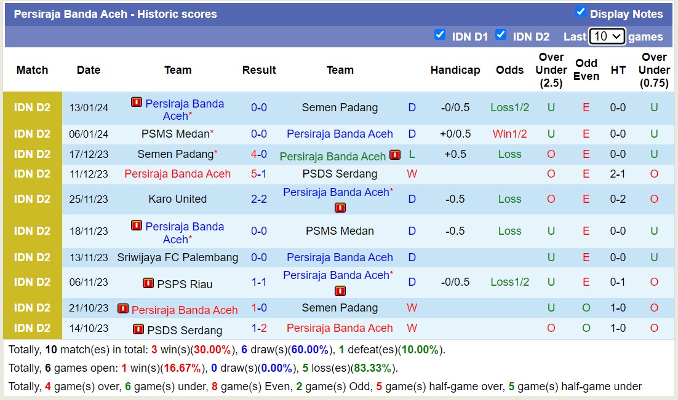Image resolution: width=678 pixels, height=400 pixels.
Task: Click the Loss1/2 odds in the top row
Action: 509,108
